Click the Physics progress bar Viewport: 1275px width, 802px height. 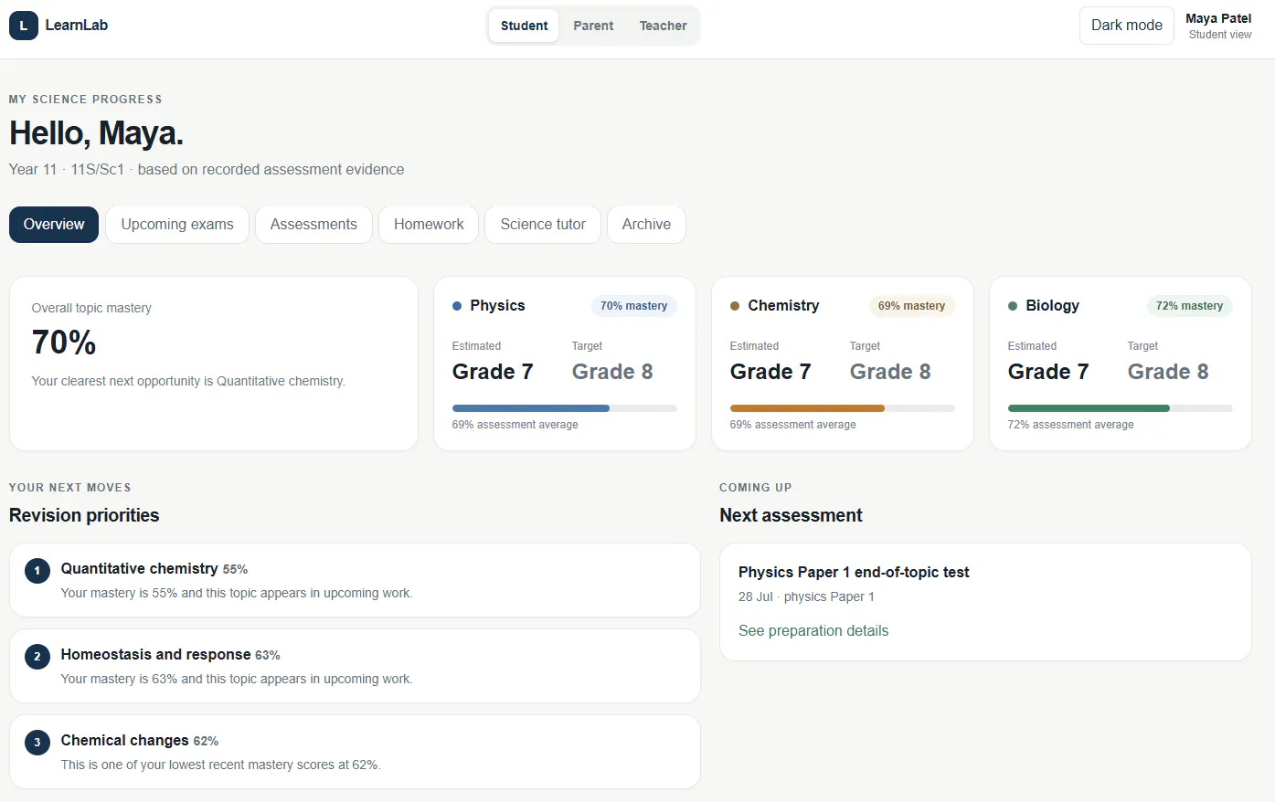tap(565, 408)
